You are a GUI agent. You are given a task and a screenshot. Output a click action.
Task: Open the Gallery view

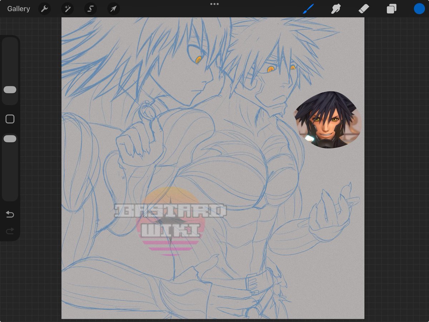click(19, 9)
